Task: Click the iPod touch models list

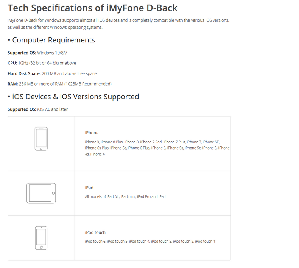Action: [150, 241]
